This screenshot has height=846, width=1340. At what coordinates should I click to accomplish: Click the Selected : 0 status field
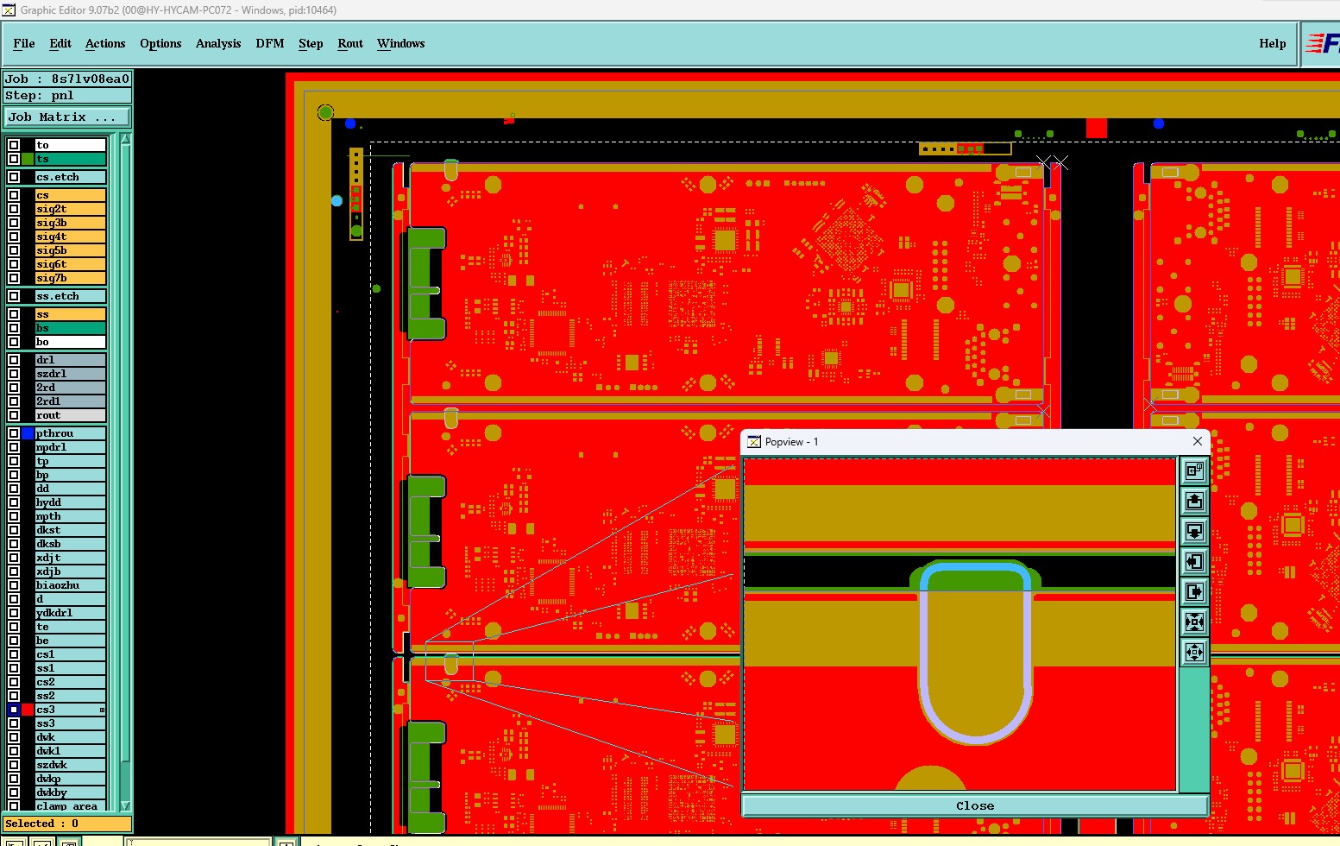click(67, 824)
